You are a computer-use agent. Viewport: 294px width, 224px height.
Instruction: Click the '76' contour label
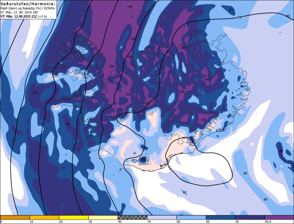click(x=44, y=119)
